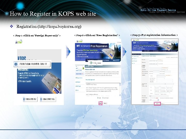This screenshot has height=139, width=186.
Task: Click the e-Trade logo in Step 1 screenshot
Action: tap(19, 42)
